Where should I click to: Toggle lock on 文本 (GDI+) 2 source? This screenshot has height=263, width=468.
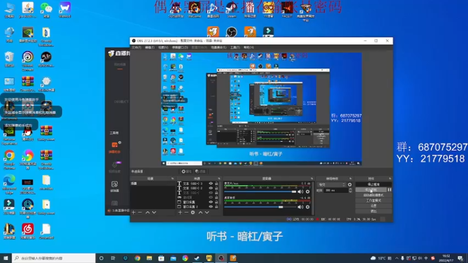click(216, 188)
